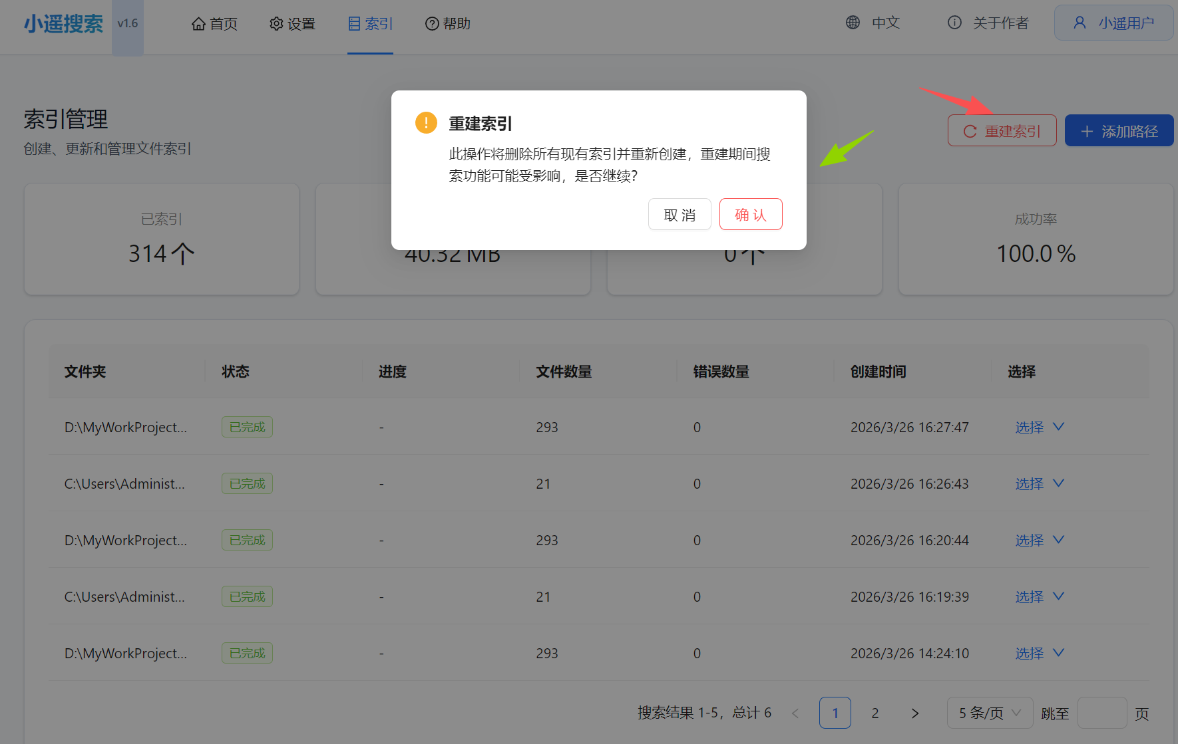Open the 5 条/页 page size dropdown

point(990,713)
